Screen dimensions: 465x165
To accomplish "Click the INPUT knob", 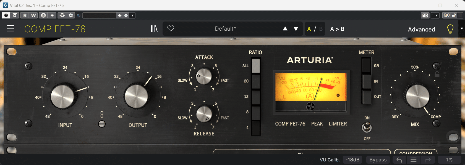I will (62, 97).
